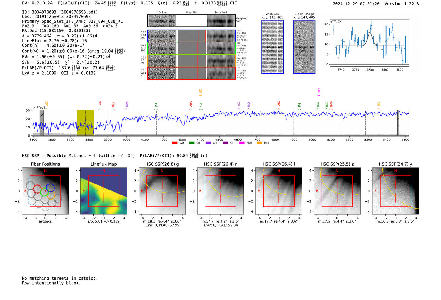This screenshot has height=300, width=441.
Task: Click the RA,Dec coordinates line
Action: [x=56, y=31]
